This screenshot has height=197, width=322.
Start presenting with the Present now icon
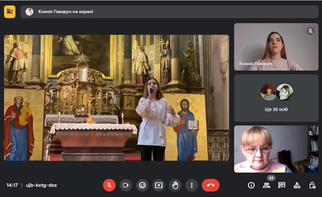(x=159, y=186)
